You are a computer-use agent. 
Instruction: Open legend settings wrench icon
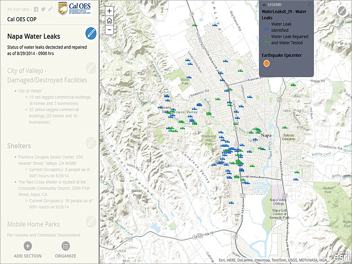[309, 4]
